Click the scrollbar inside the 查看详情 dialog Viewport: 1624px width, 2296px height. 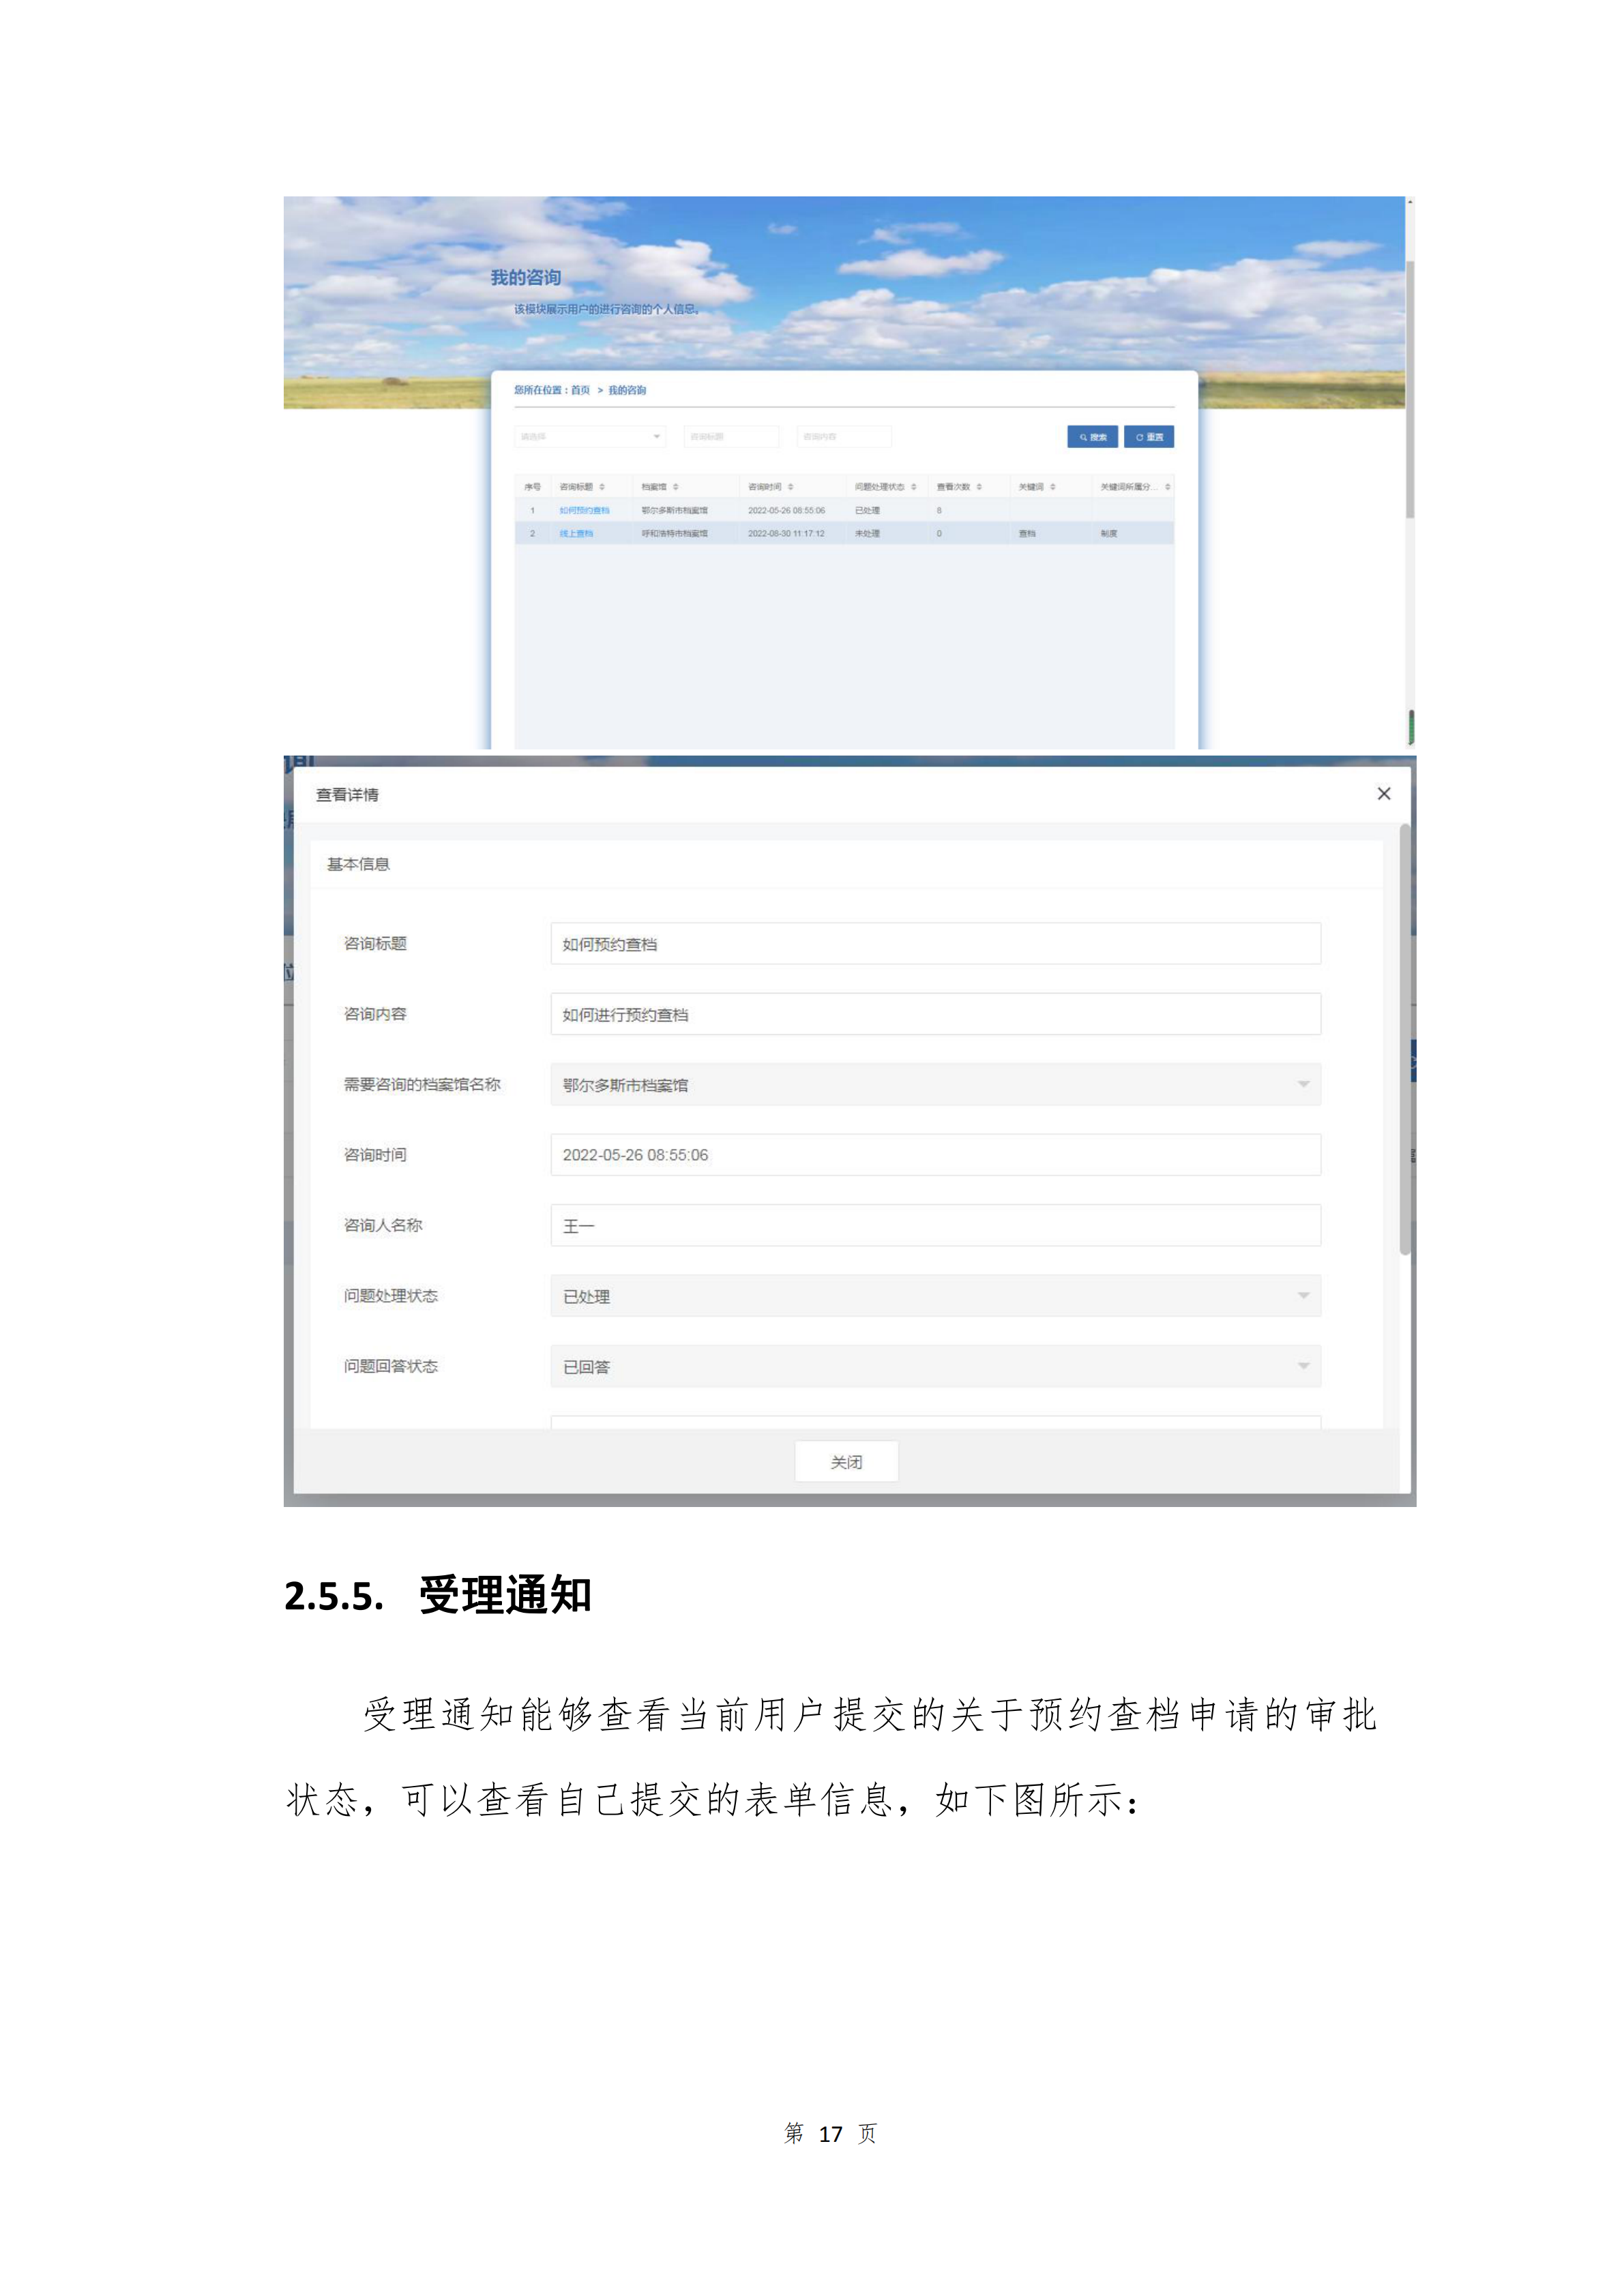[1404, 1040]
